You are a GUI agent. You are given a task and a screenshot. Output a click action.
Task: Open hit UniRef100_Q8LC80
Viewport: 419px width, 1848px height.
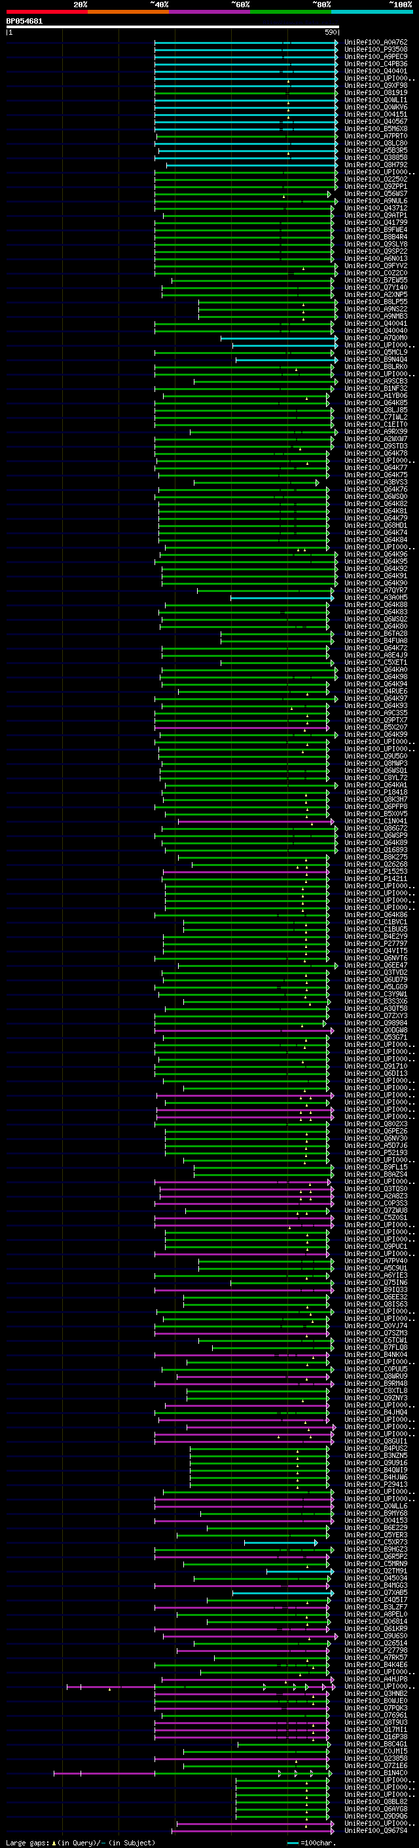point(376,144)
